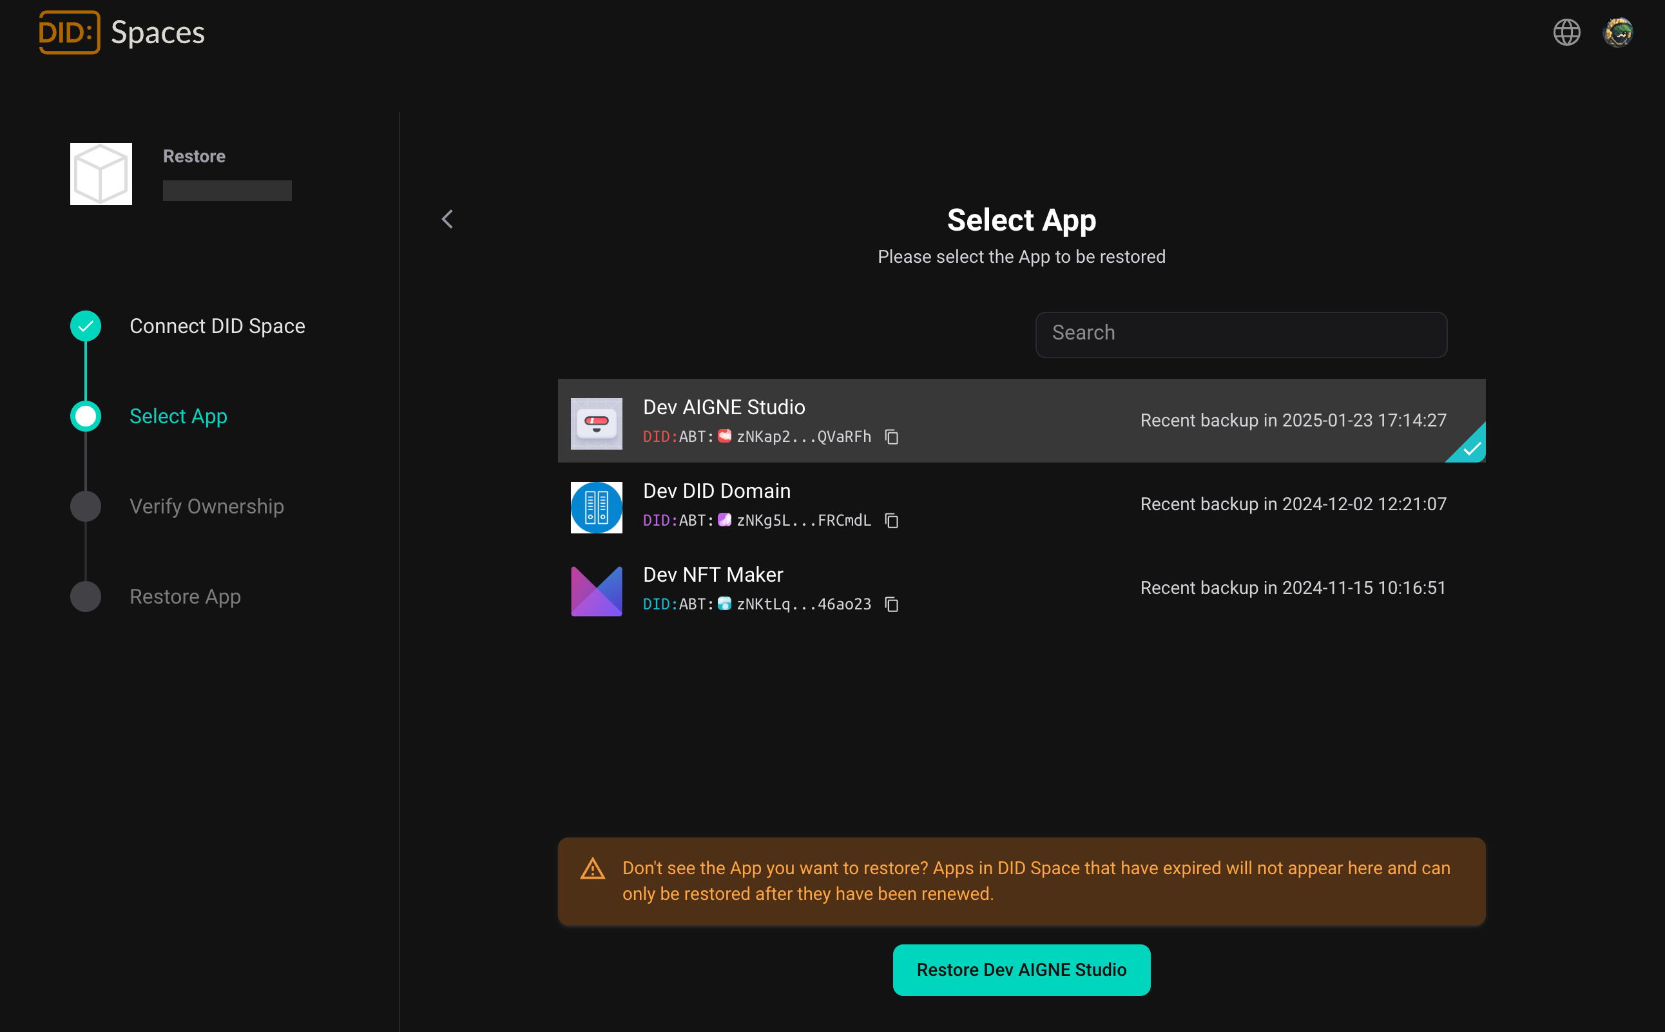Viewport: 1665px width, 1032px height.
Task: Open the user avatar menu
Action: click(1617, 32)
